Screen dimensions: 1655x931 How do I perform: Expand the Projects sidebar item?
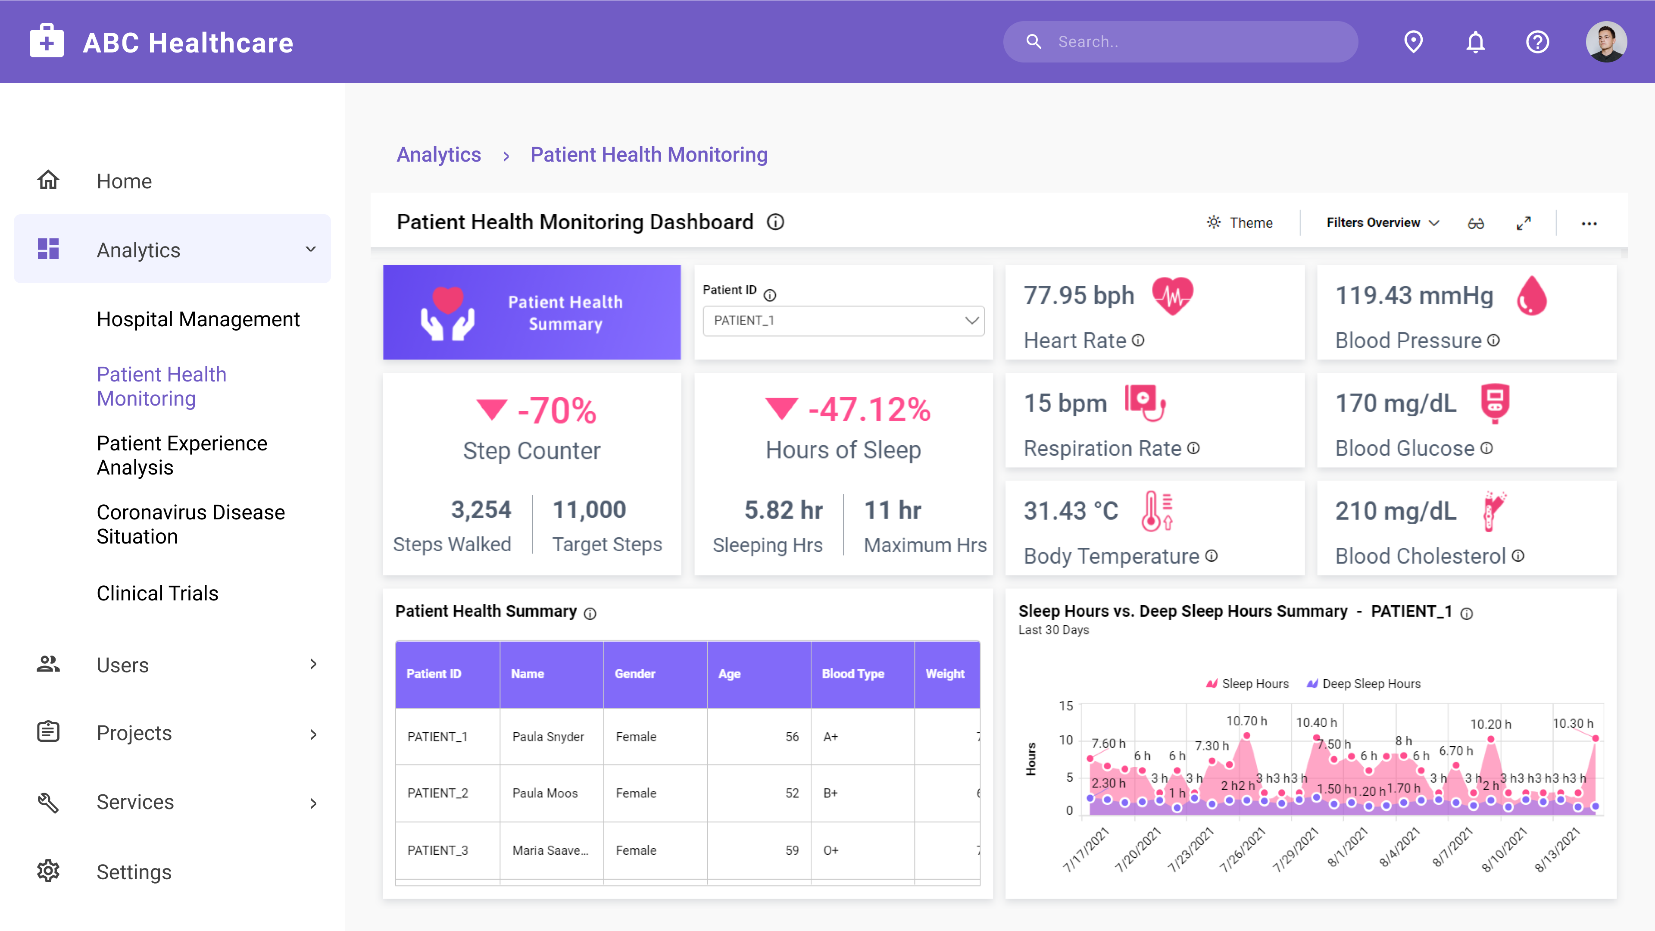coord(313,733)
